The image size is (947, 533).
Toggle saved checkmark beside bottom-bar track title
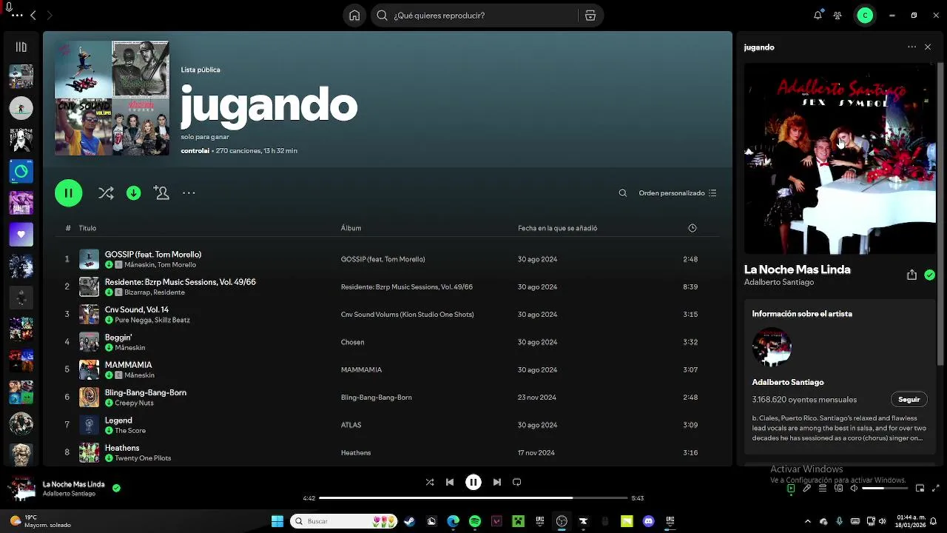[116, 488]
